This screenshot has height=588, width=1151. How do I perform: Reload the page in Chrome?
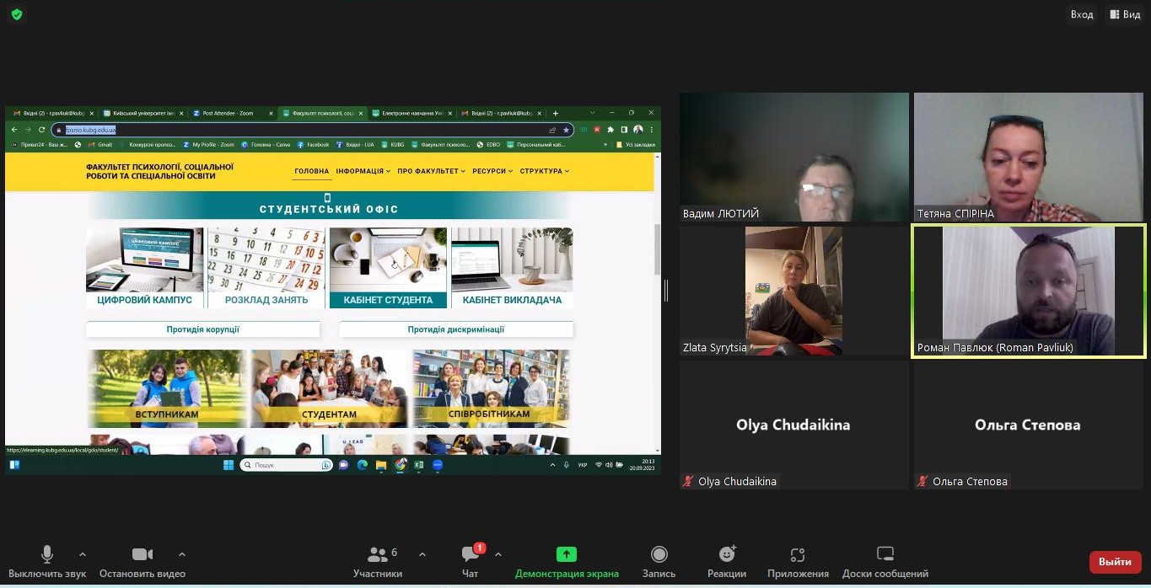(41, 130)
